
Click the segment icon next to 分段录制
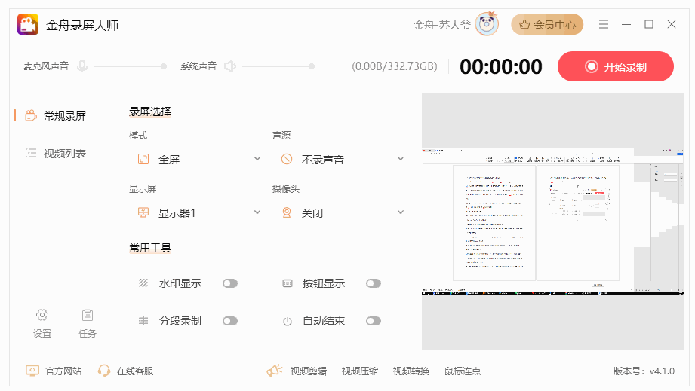click(x=143, y=321)
